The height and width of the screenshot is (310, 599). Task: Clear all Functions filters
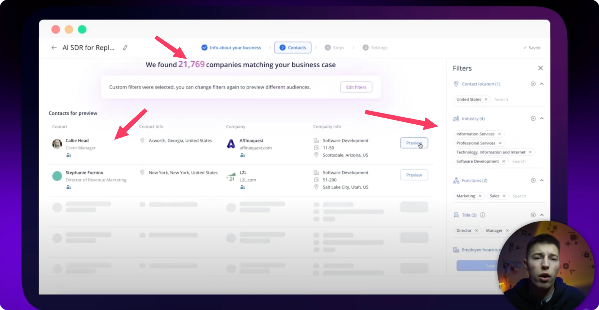pyautogui.click(x=533, y=180)
